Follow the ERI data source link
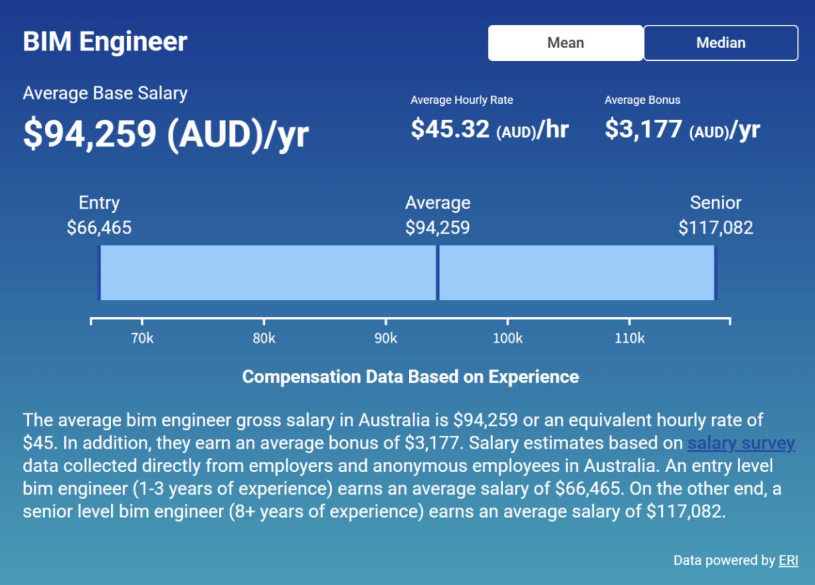Image resolution: width=815 pixels, height=585 pixels. [788, 560]
